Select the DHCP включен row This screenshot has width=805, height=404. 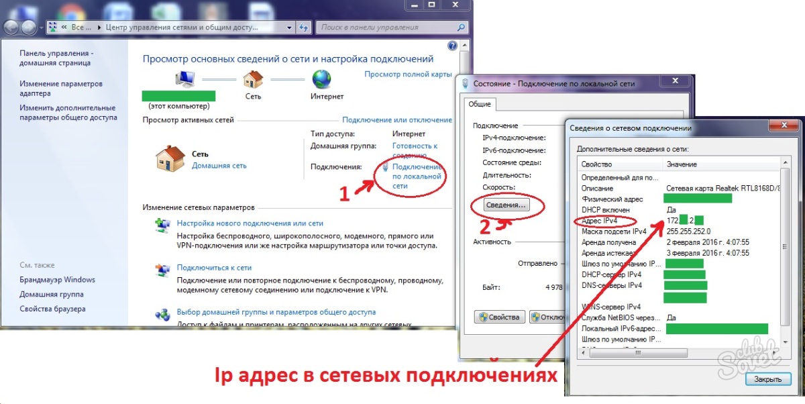click(679, 210)
